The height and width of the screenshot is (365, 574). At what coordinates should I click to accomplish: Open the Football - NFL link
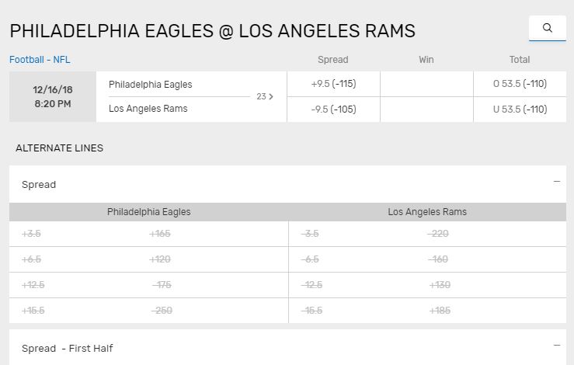pos(40,60)
